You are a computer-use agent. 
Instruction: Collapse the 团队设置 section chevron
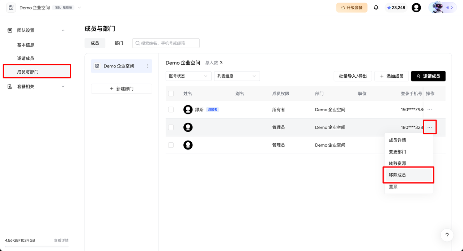click(x=63, y=30)
